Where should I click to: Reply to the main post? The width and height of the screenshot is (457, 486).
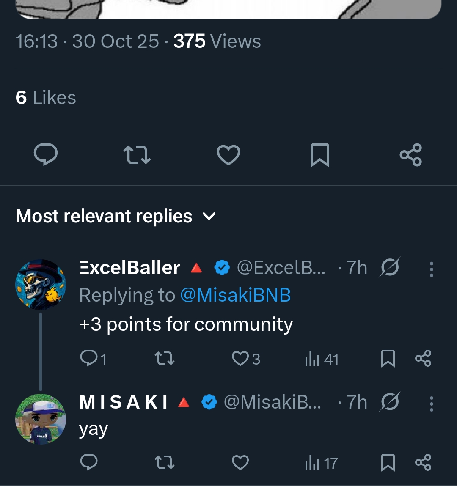(46, 154)
